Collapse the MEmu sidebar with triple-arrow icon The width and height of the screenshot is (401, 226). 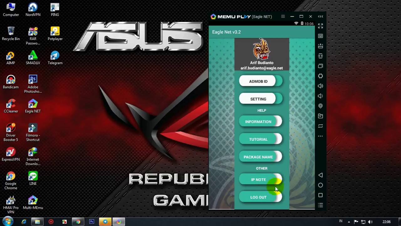tap(320, 16)
